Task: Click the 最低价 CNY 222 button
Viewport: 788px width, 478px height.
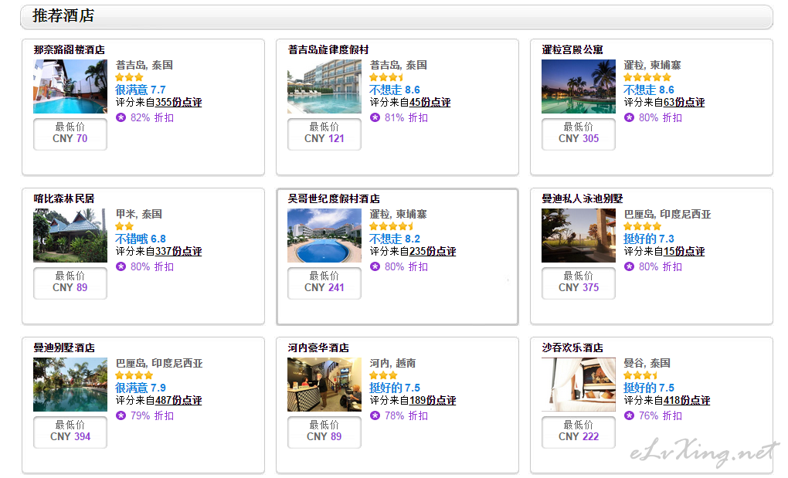Action: [x=579, y=432]
